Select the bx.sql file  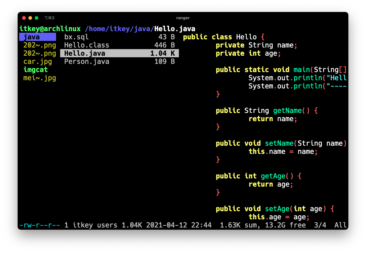click(76, 37)
